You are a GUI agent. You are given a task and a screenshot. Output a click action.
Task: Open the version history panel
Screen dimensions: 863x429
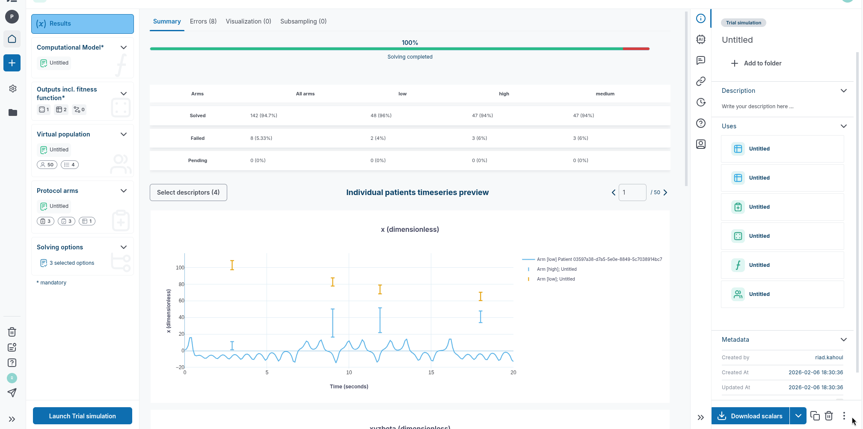coord(701,102)
